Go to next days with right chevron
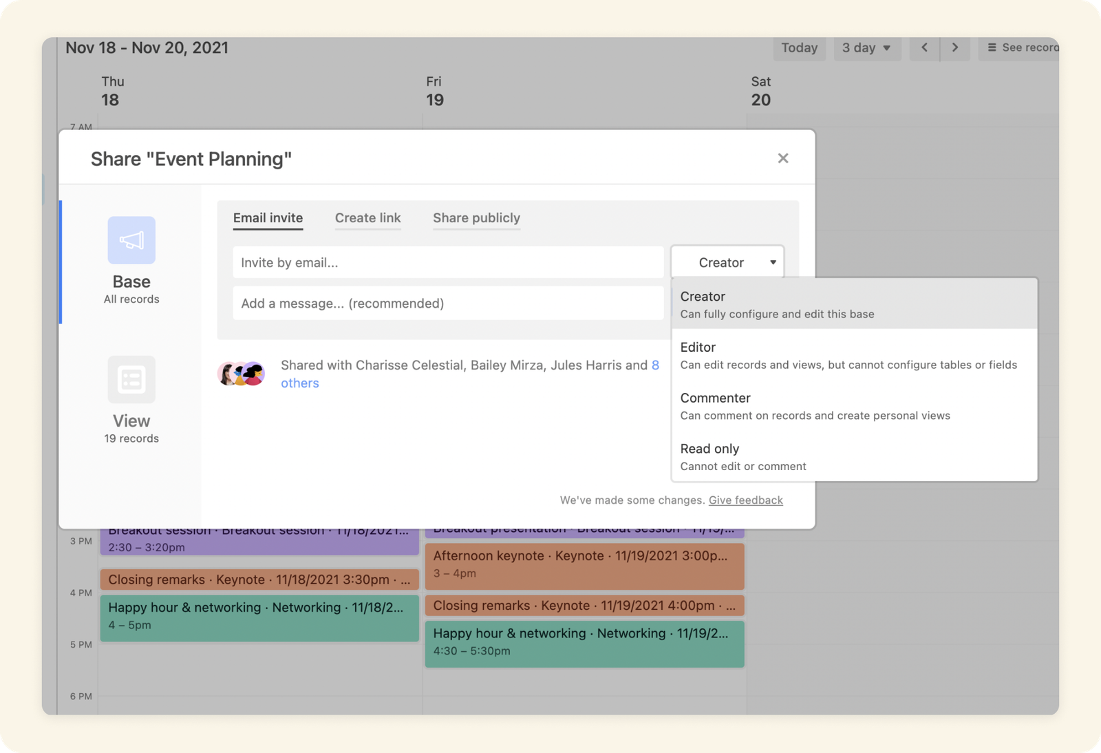 tap(955, 47)
